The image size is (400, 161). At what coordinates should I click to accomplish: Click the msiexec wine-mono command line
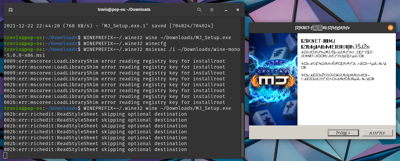point(148,49)
